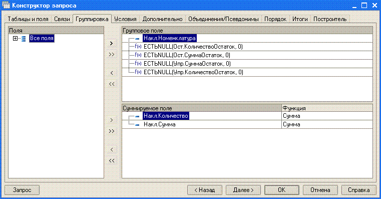Screen dimensions: 381x199
Task: Select the 'Группировка' tab
Action: click(92, 19)
